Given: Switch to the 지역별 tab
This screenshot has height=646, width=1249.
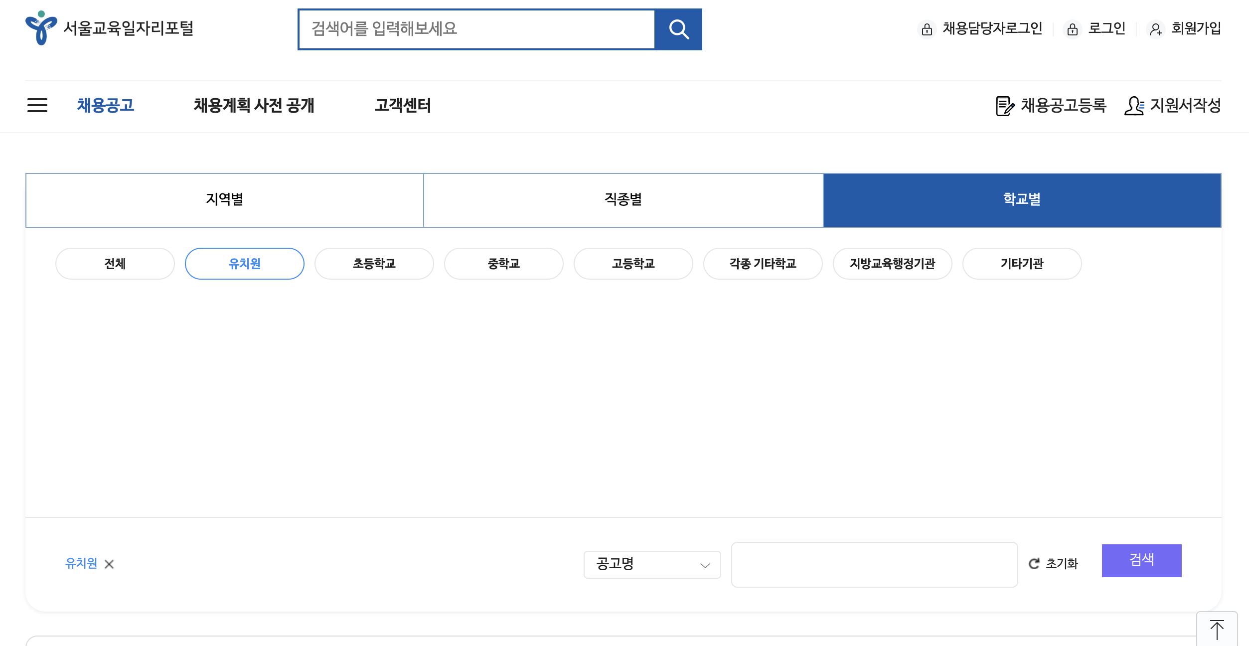Looking at the screenshot, I should click(224, 200).
